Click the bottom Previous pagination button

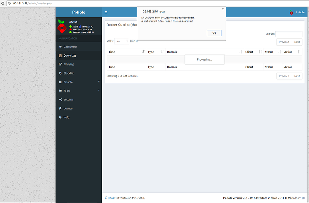point(284,76)
